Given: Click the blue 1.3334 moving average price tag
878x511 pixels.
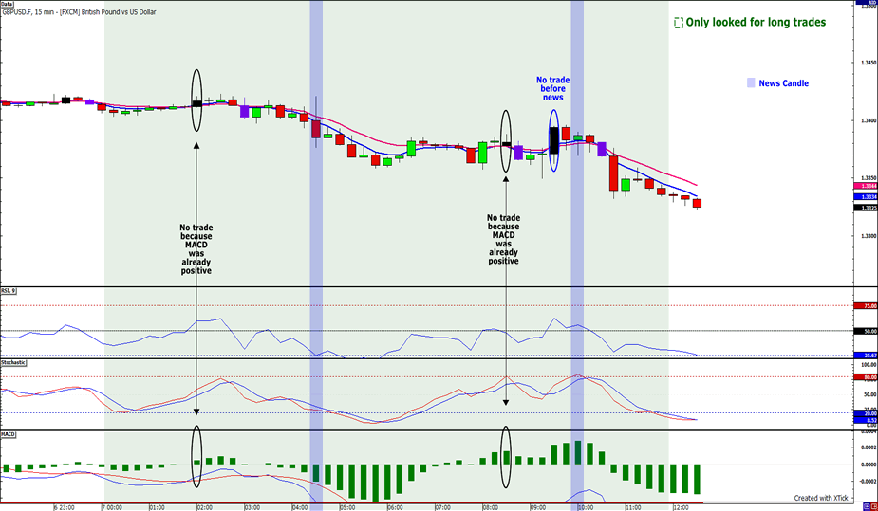Looking at the screenshot, I should [x=867, y=197].
